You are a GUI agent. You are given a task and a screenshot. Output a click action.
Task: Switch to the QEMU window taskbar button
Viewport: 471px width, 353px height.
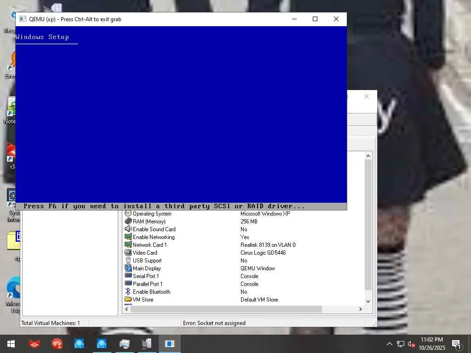(x=170, y=344)
